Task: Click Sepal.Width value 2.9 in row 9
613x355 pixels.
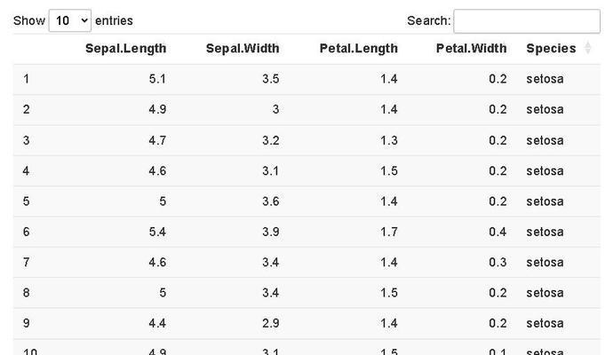Action: 271,323
